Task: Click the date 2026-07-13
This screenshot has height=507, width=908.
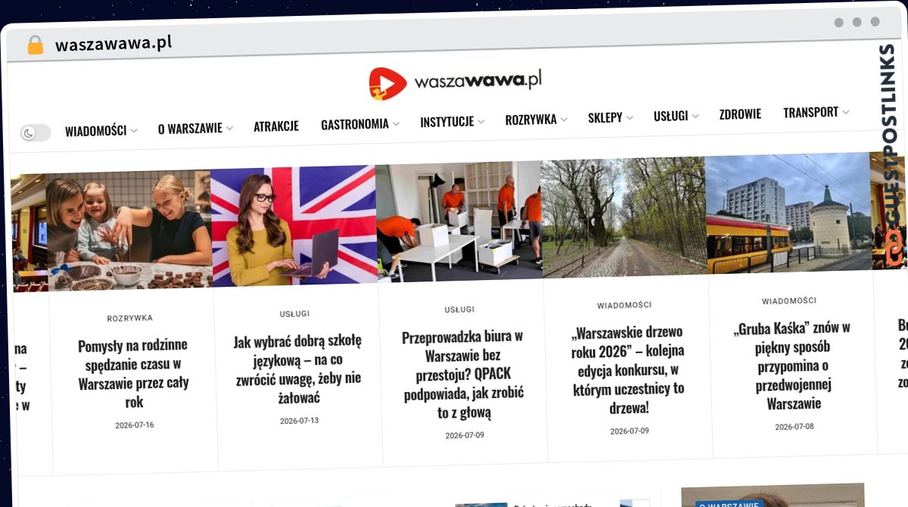Action: pyautogui.click(x=300, y=421)
